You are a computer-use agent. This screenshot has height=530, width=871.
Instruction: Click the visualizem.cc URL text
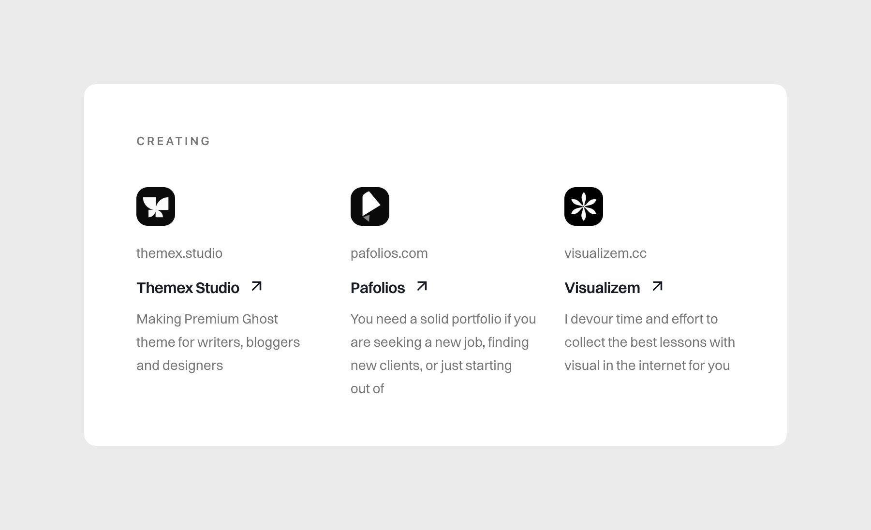point(605,253)
